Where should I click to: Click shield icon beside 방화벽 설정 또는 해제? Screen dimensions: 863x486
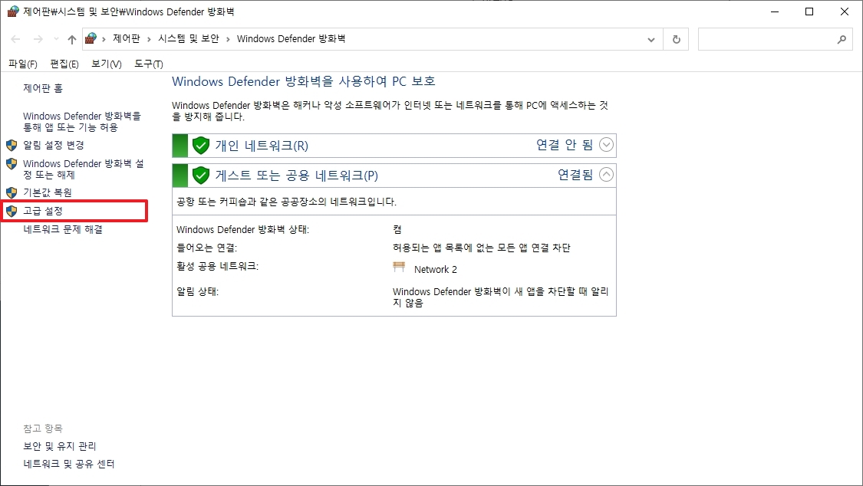(12, 164)
